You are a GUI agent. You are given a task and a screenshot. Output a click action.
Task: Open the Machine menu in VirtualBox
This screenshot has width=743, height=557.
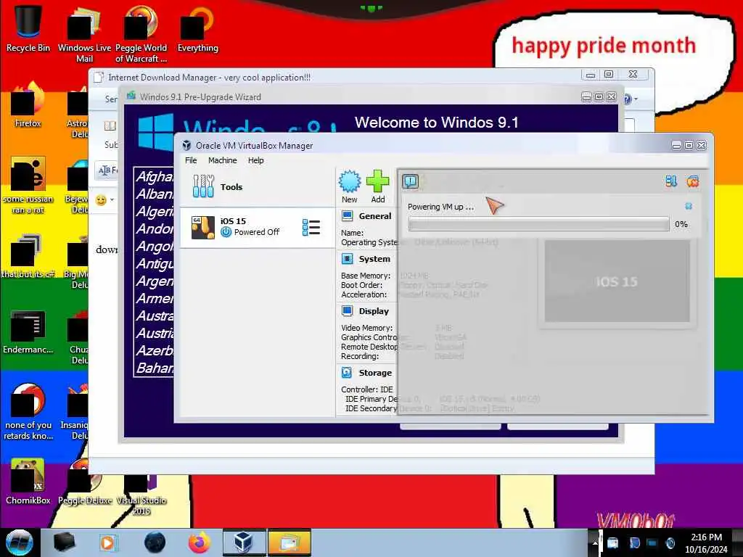point(222,160)
